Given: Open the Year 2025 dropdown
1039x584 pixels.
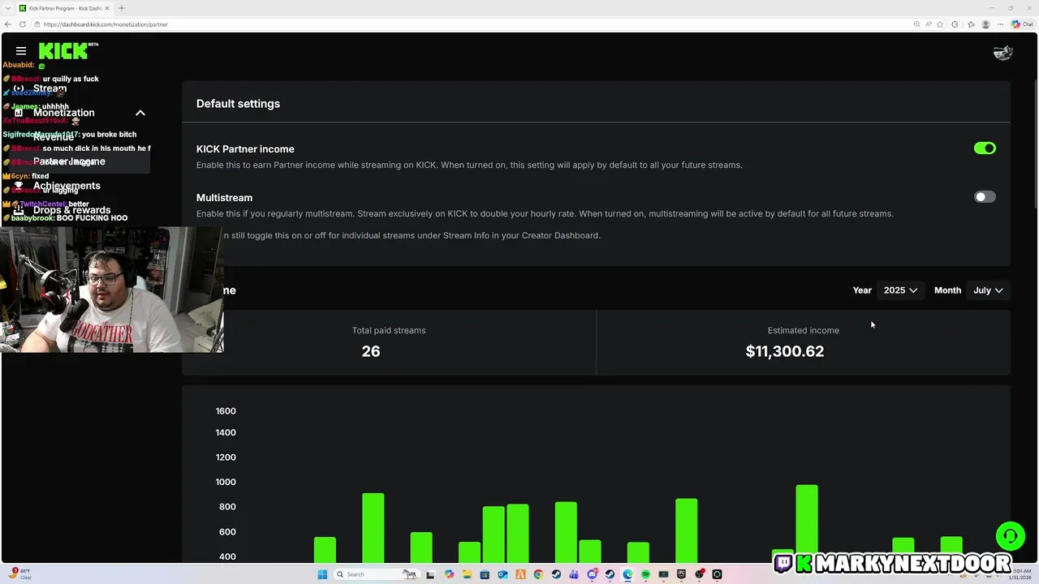Looking at the screenshot, I should click(x=900, y=290).
